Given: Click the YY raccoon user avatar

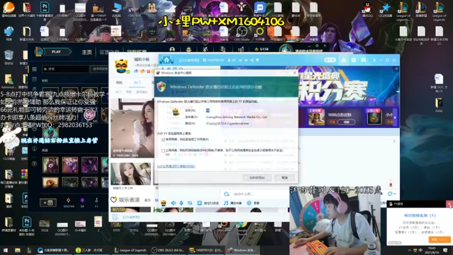Looking at the screenshot, I should point(122,66).
